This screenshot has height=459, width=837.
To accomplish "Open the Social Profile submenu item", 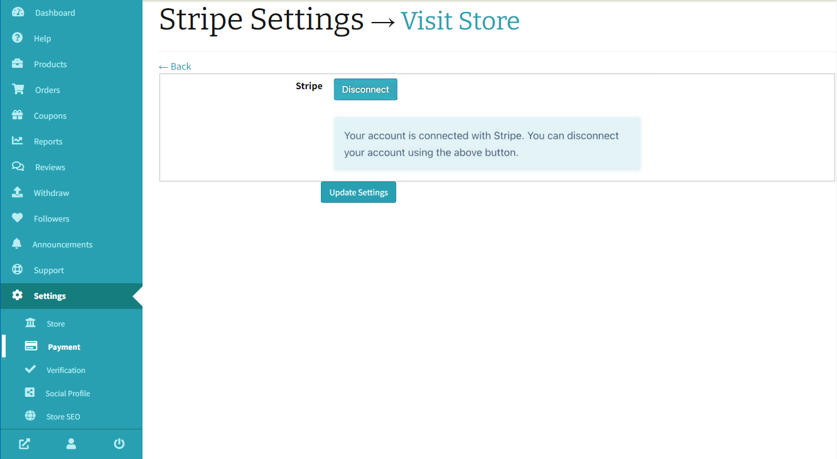I will coord(67,394).
